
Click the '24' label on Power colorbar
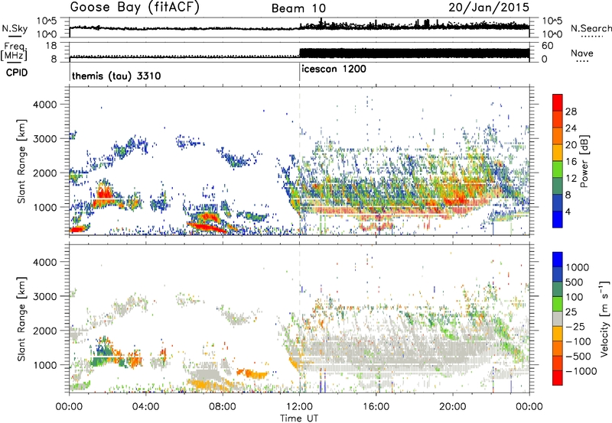571,128
